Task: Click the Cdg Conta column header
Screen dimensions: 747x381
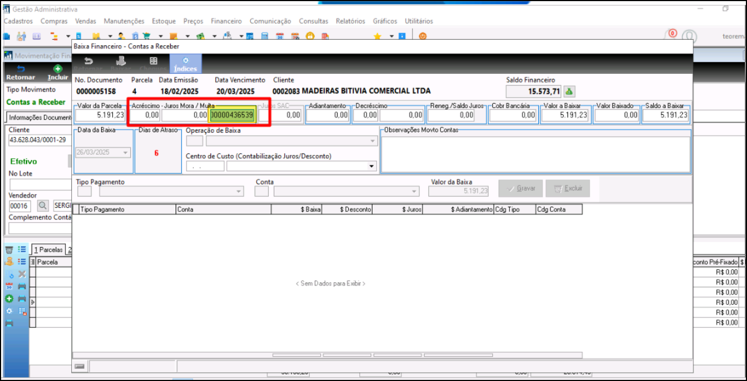Action: click(559, 210)
